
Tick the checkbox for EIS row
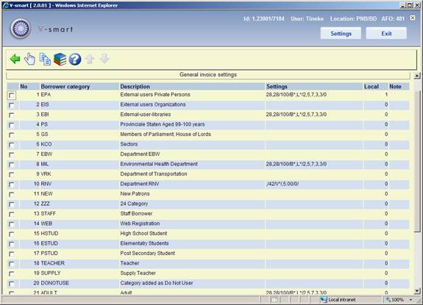(12, 105)
